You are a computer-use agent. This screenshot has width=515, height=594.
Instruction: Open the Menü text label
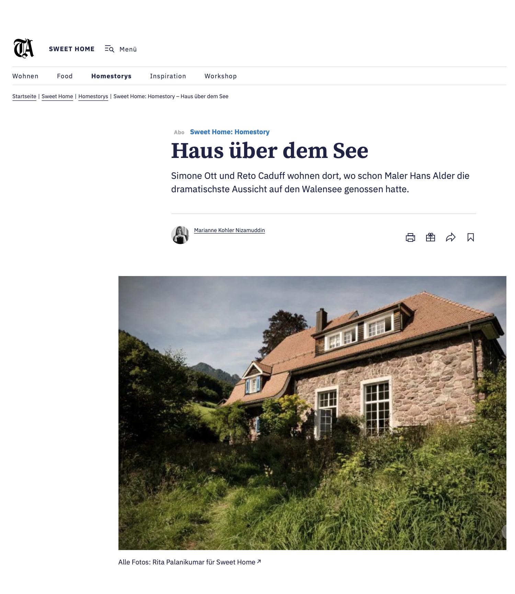(x=128, y=49)
